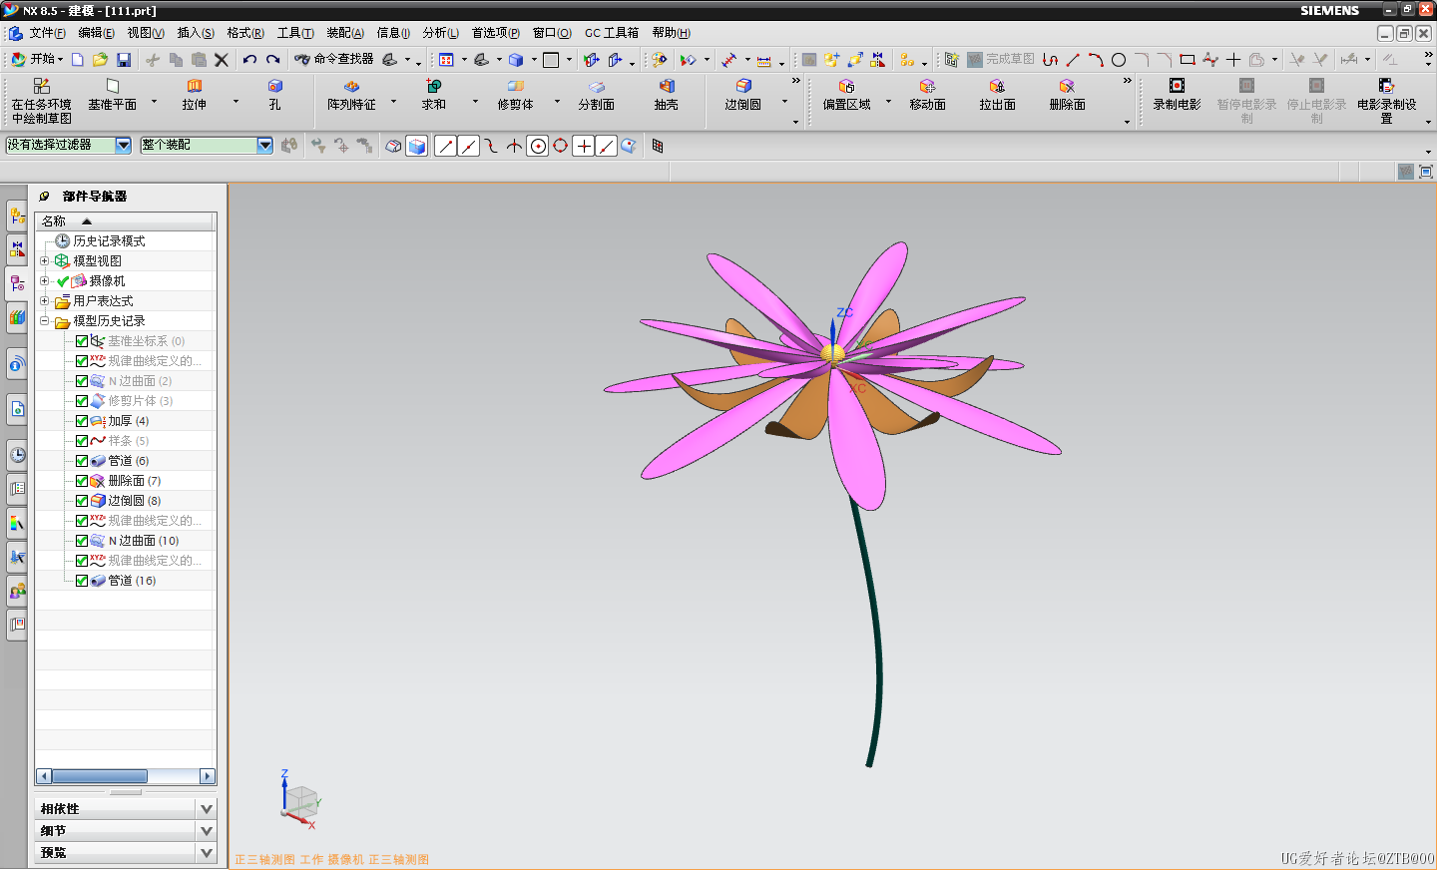Open the 命令查找器 command finder

(334, 60)
